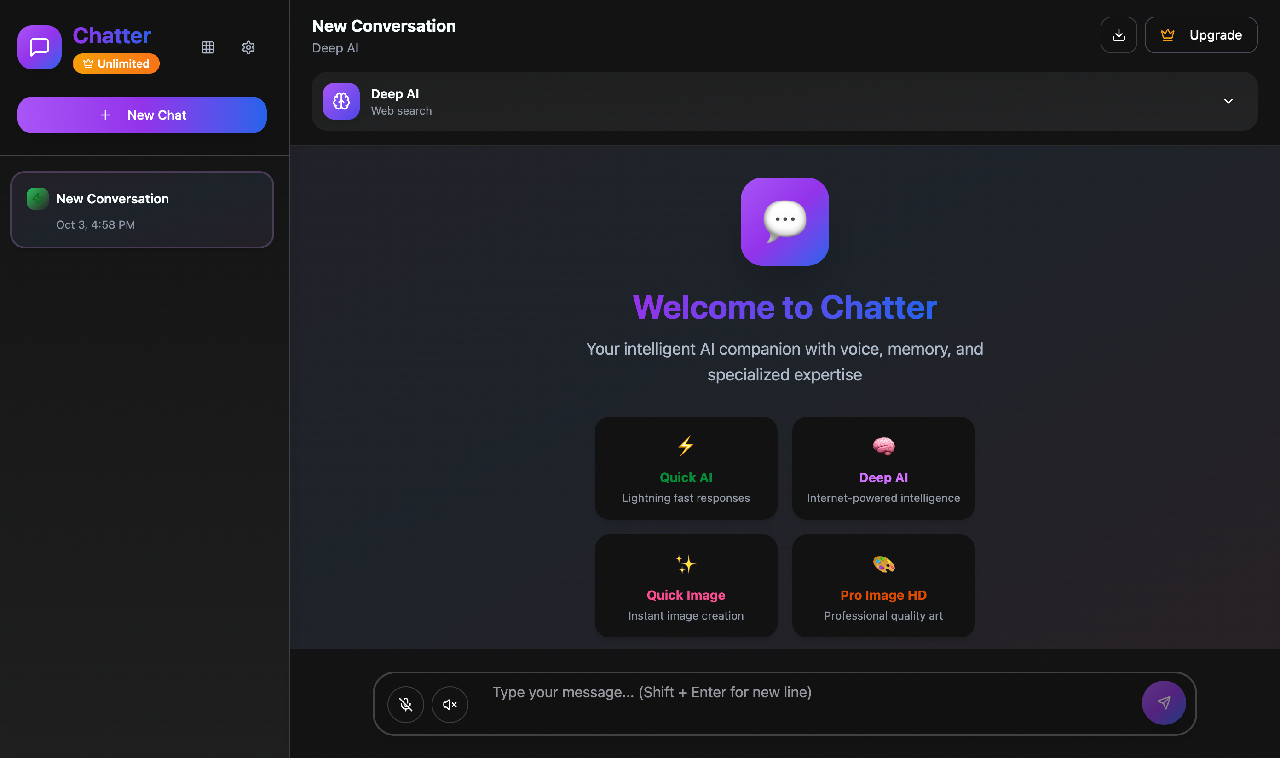
Task: Open the grid view icon in sidebar
Action: tap(208, 47)
